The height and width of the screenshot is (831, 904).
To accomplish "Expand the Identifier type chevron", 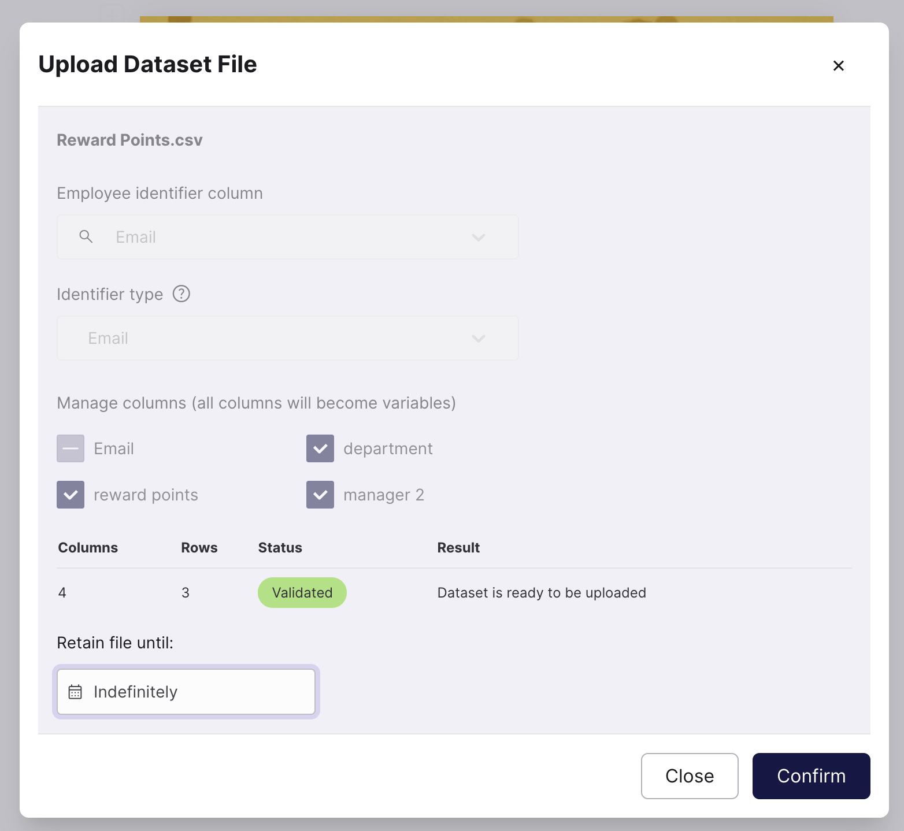I will [478, 338].
